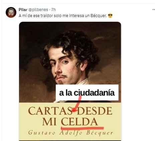The image size is (155, 141).
Task: Open the display name Pilar
Action: tap(23, 10)
